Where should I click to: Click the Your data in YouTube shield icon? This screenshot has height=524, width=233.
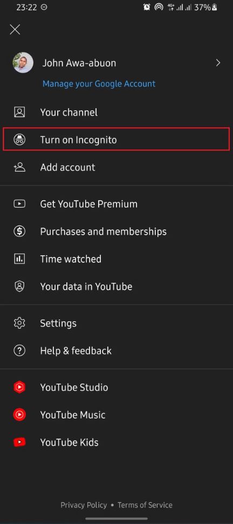pos(19,287)
